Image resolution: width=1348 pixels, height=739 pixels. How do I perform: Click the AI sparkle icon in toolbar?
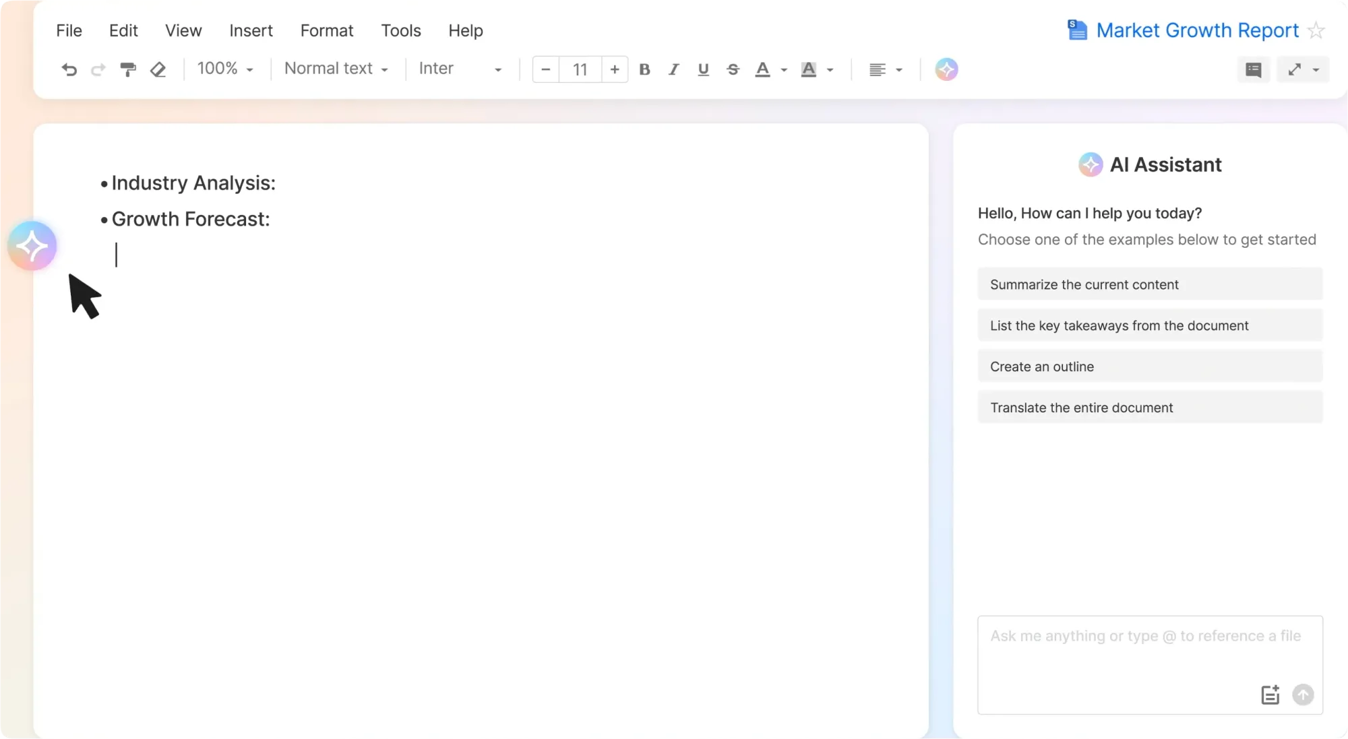pos(946,69)
